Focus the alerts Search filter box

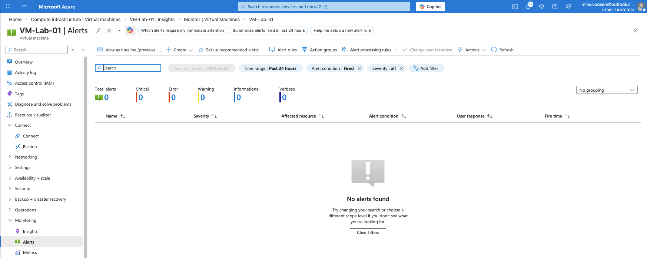click(128, 68)
